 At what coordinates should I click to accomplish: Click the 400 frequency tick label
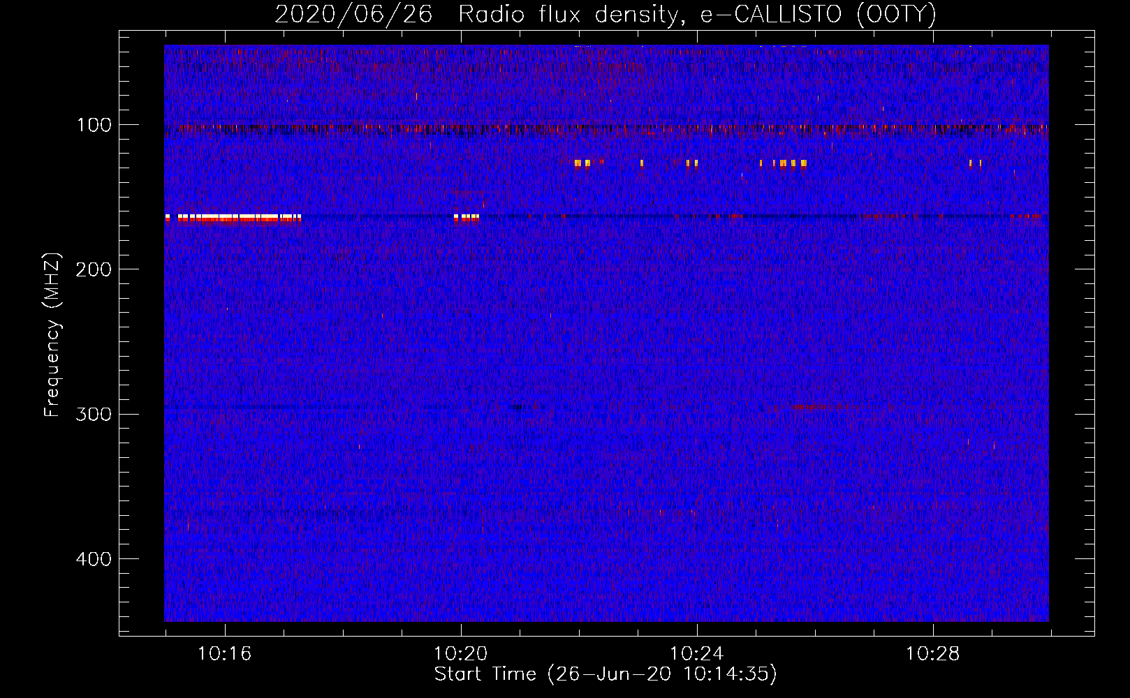click(94, 559)
